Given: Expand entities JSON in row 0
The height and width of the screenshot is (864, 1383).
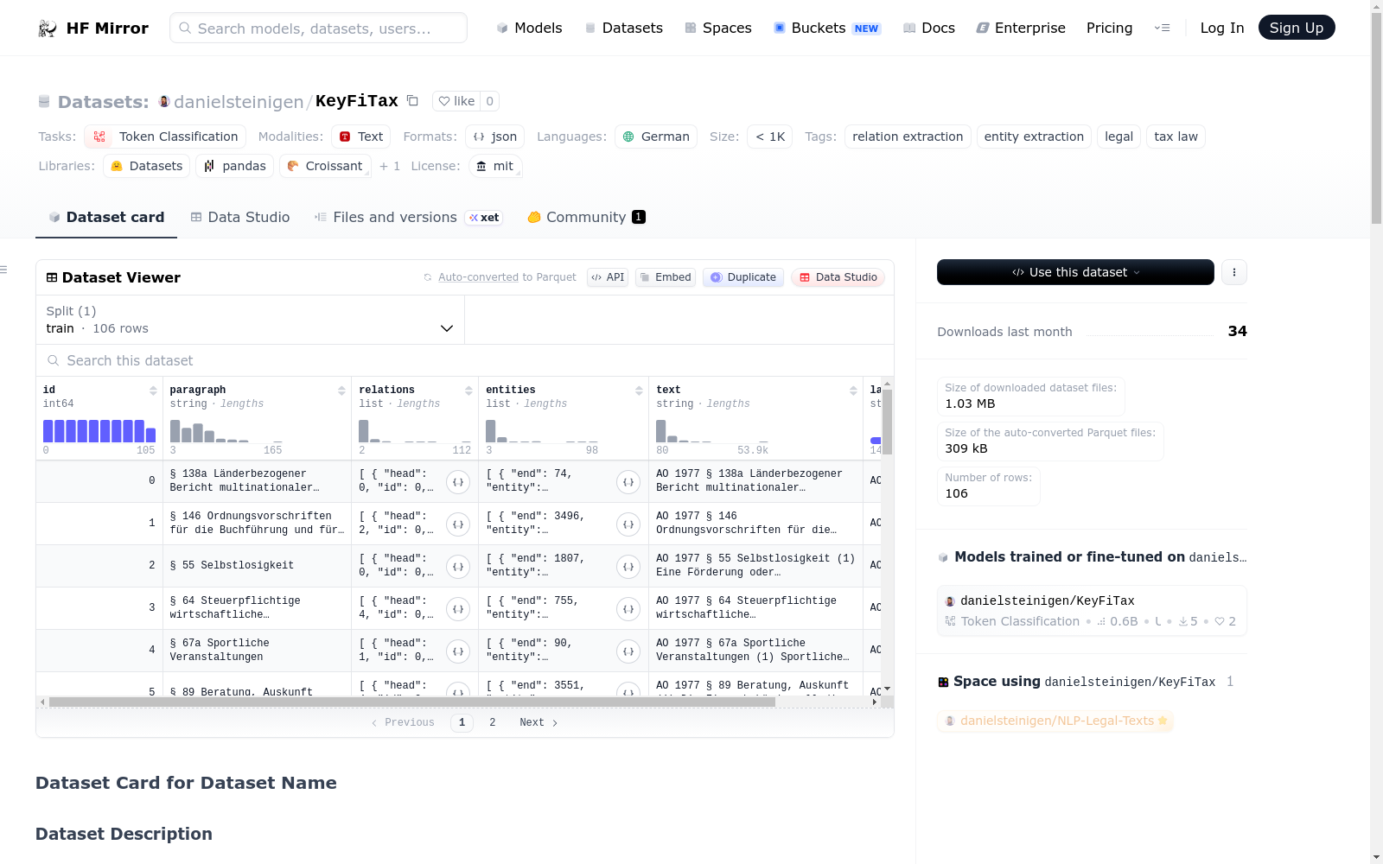Looking at the screenshot, I should point(628,482).
